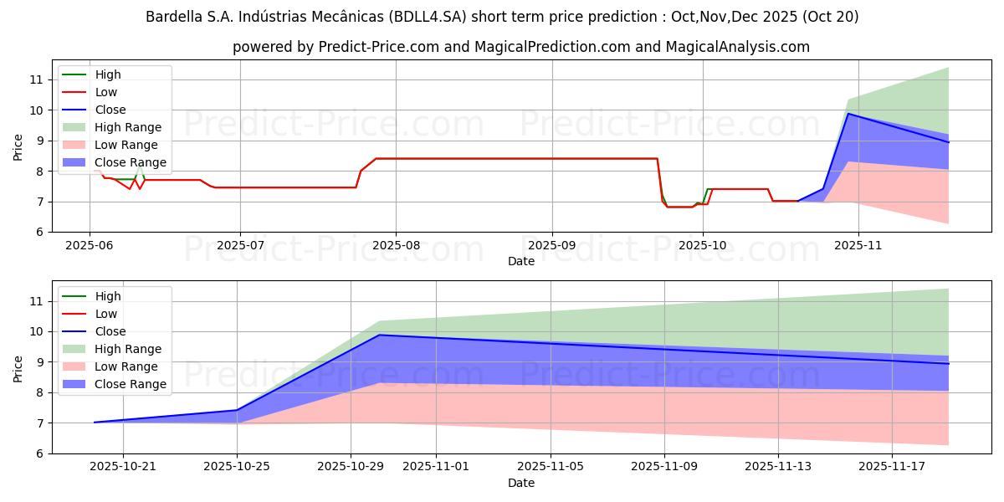Click the Price y-axis label of top chart
The image size is (1004, 502).
click(x=18, y=146)
